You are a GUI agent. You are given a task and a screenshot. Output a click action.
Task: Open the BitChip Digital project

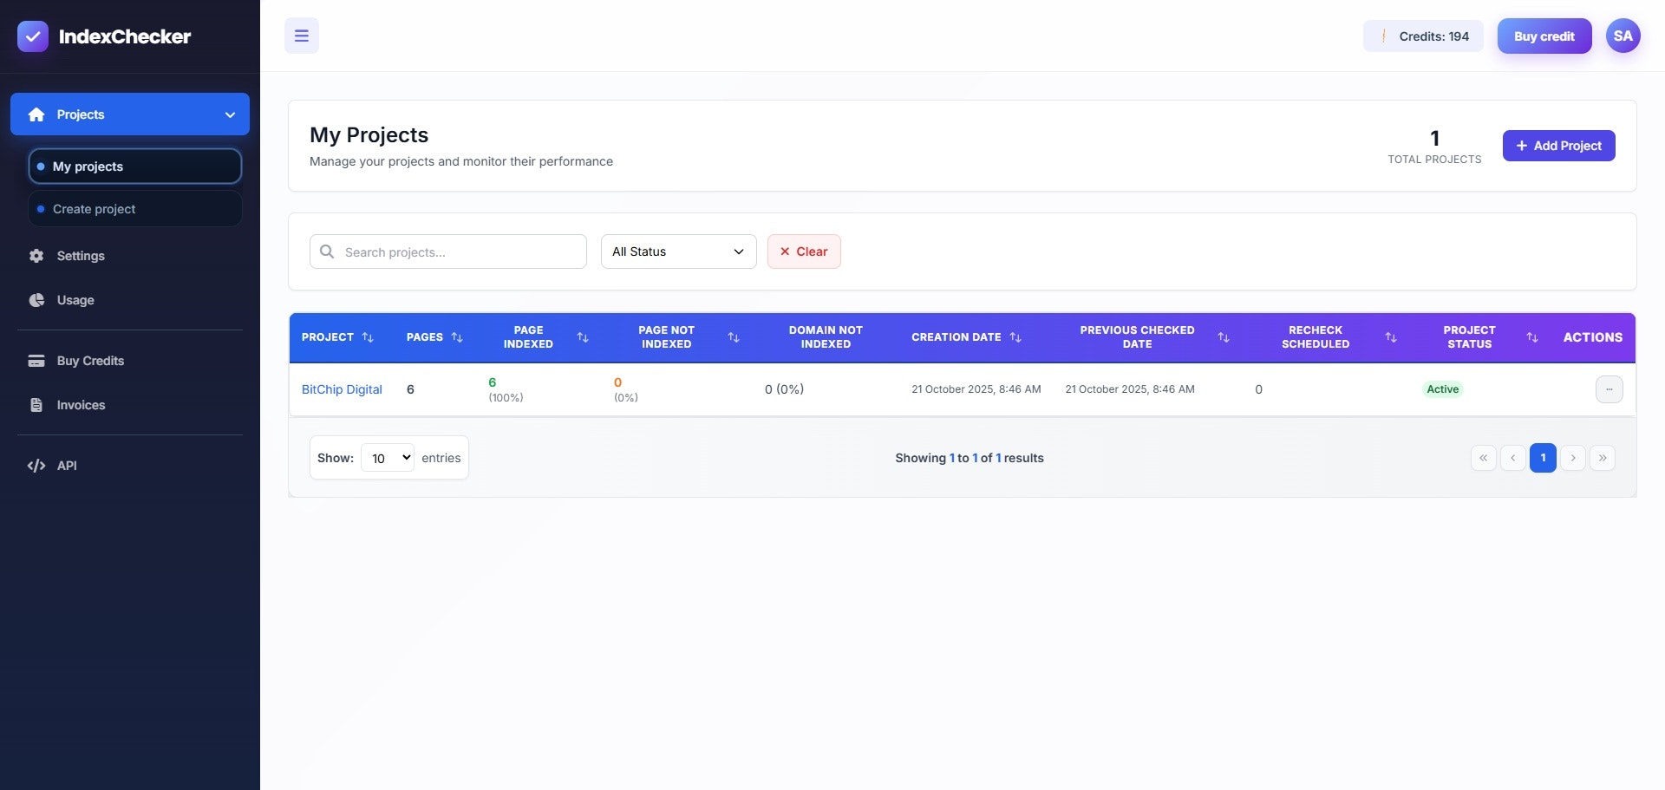(342, 389)
